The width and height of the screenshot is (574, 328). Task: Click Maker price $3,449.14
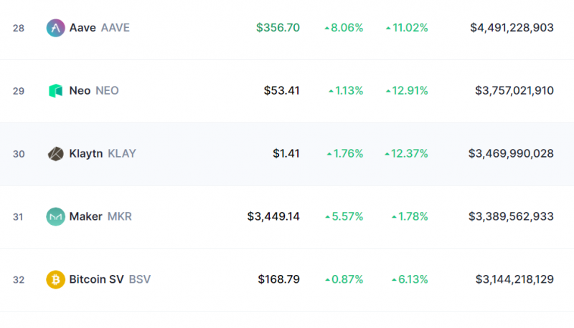click(273, 216)
